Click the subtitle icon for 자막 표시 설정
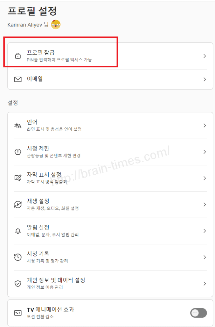The image size is (215, 327). pyautogui.click(x=18, y=178)
